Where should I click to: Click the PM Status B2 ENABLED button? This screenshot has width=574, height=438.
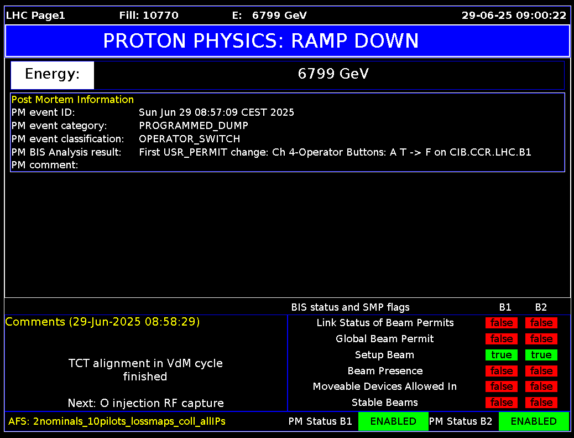point(534,421)
